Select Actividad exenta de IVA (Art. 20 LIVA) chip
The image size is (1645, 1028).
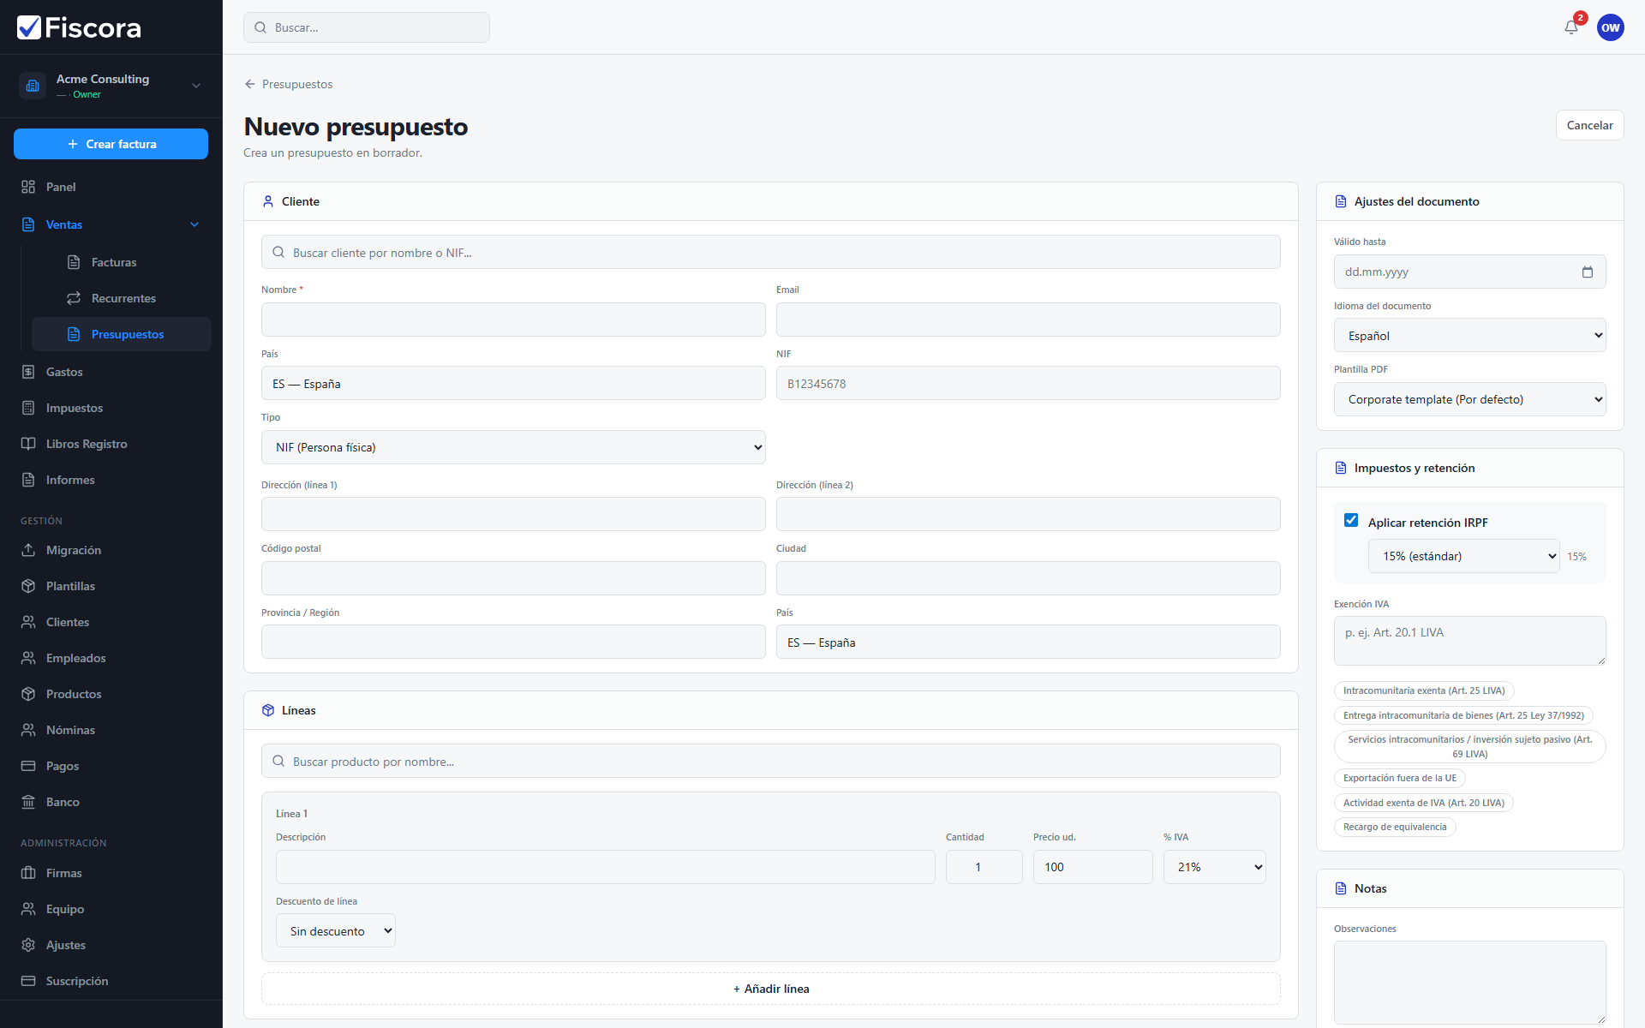(1424, 803)
